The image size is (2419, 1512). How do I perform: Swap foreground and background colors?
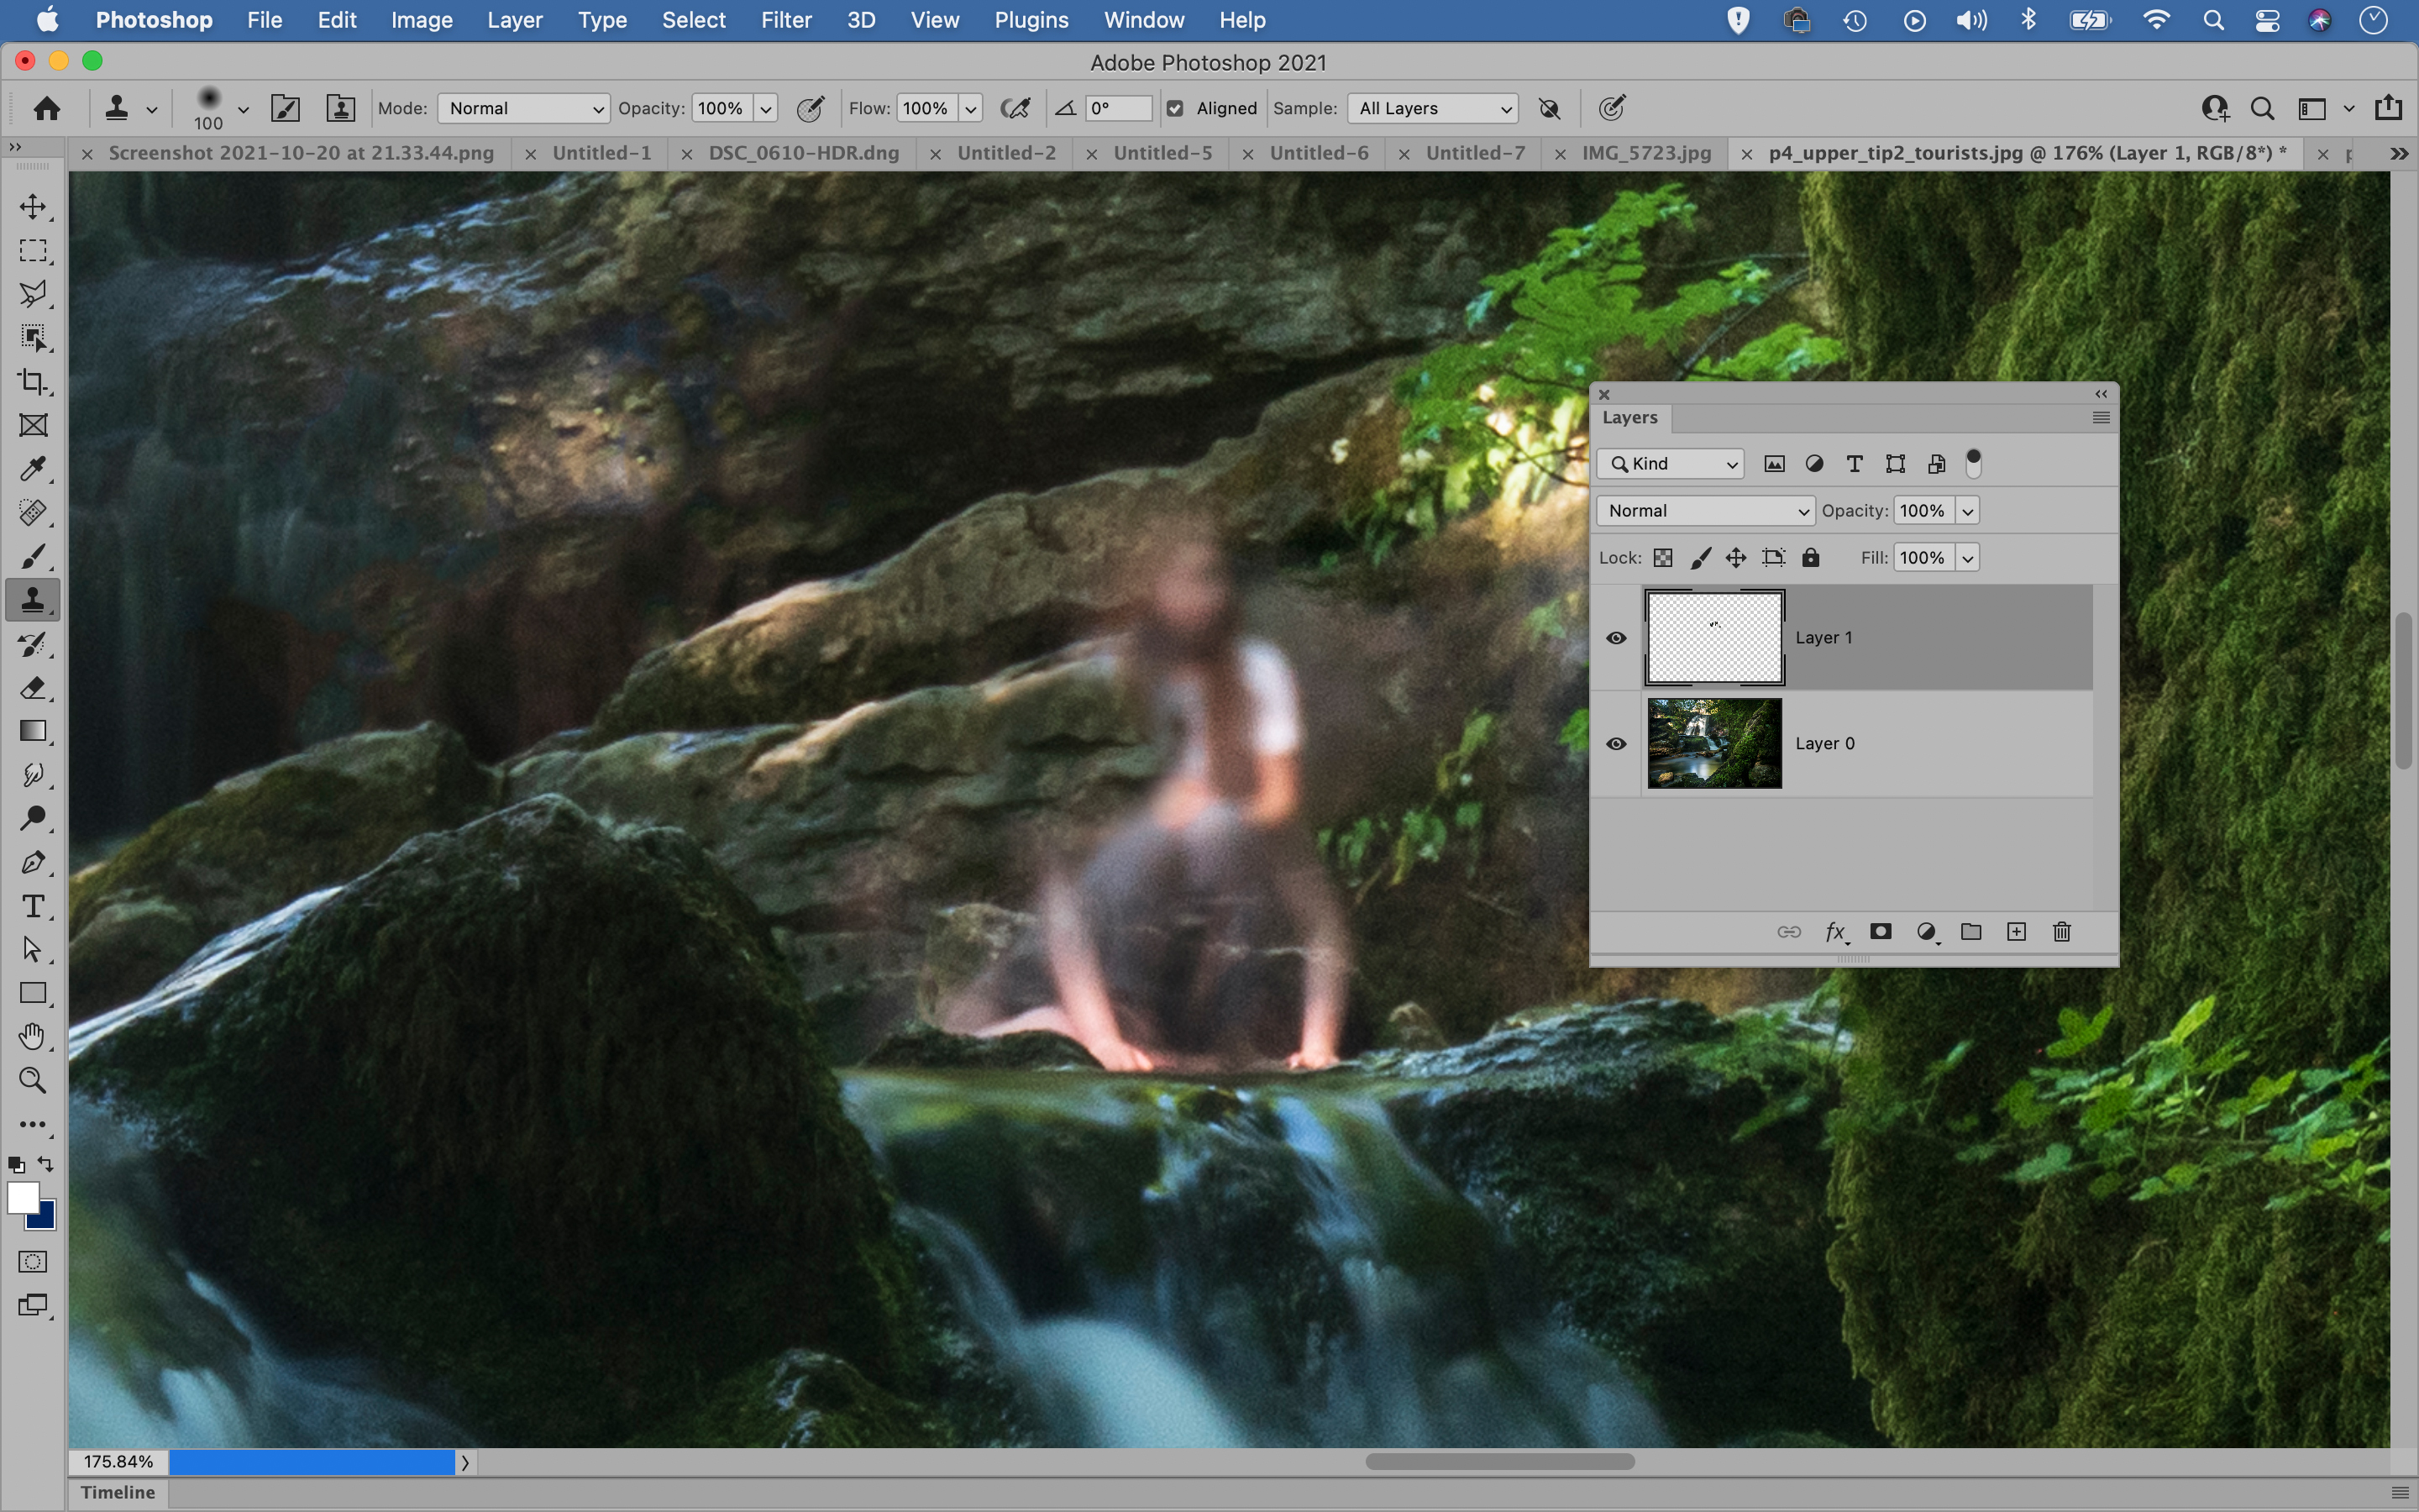point(46,1164)
